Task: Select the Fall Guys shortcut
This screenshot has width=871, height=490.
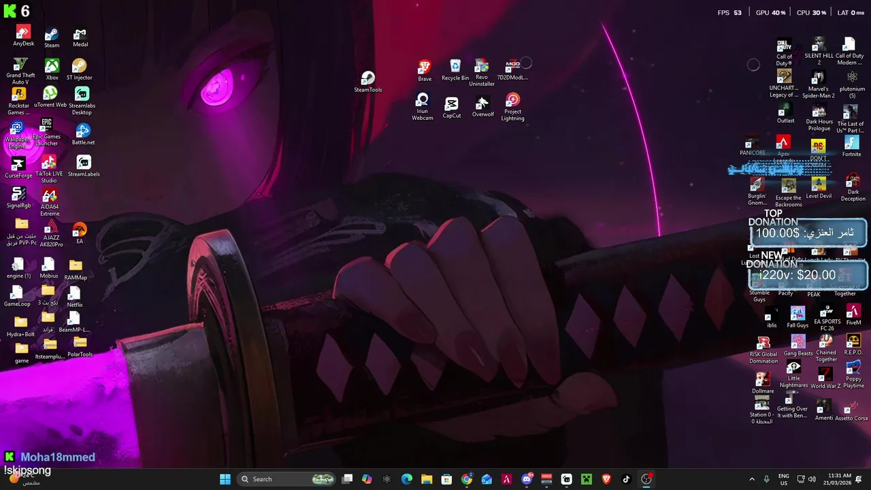Action: [x=798, y=318]
